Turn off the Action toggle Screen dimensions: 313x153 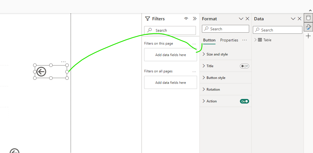tap(245, 101)
